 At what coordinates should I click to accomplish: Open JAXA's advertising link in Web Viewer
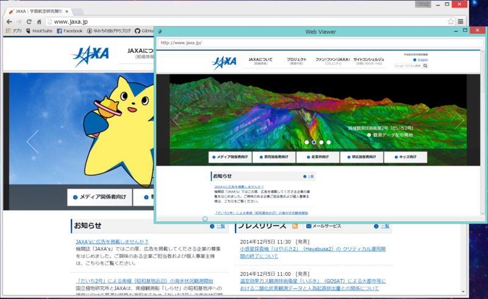[239, 187]
